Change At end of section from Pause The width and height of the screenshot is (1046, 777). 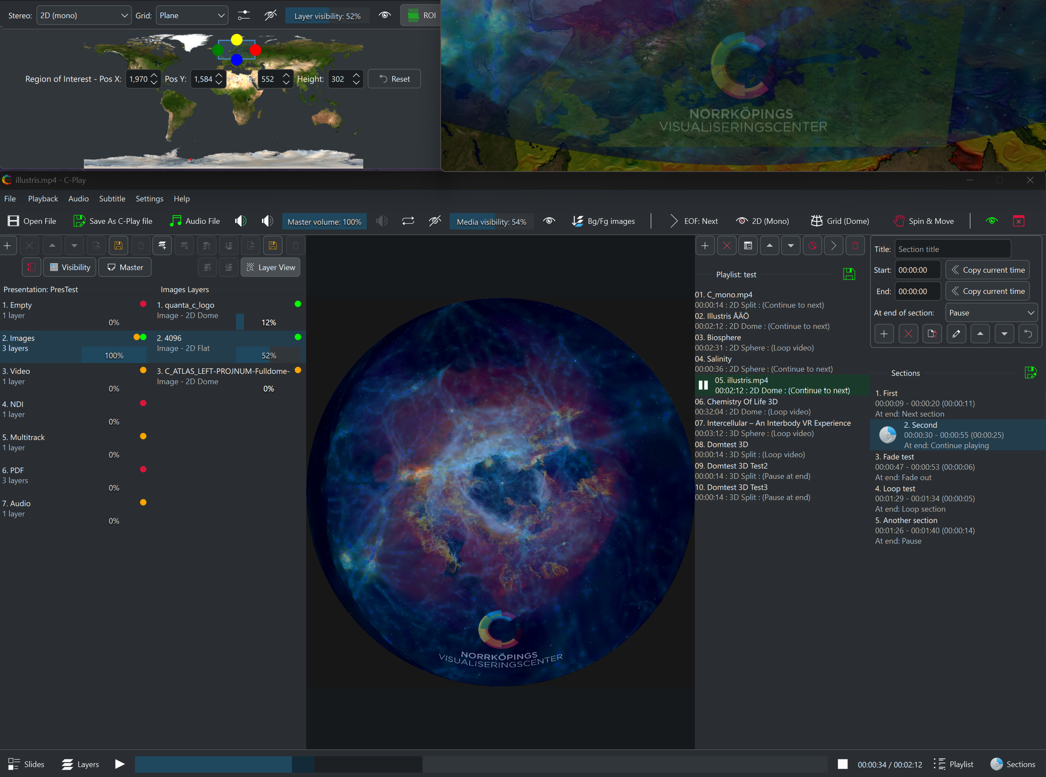pyautogui.click(x=991, y=312)
